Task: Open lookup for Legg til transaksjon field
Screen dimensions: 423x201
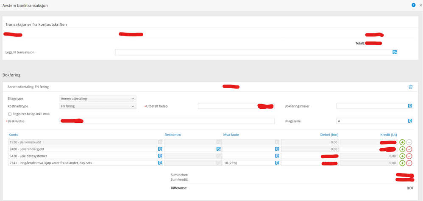Action: tap(395, 52)
